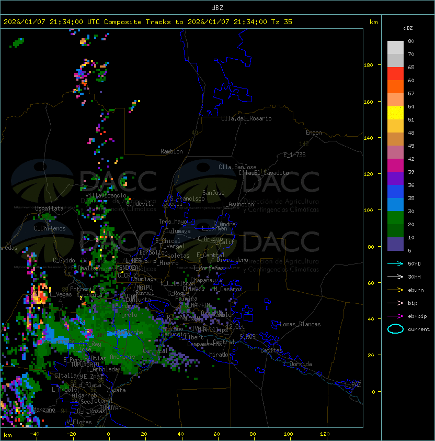Select the red 65 dBZ color swatch
This screenshot has height=441, width=435.
395,74
